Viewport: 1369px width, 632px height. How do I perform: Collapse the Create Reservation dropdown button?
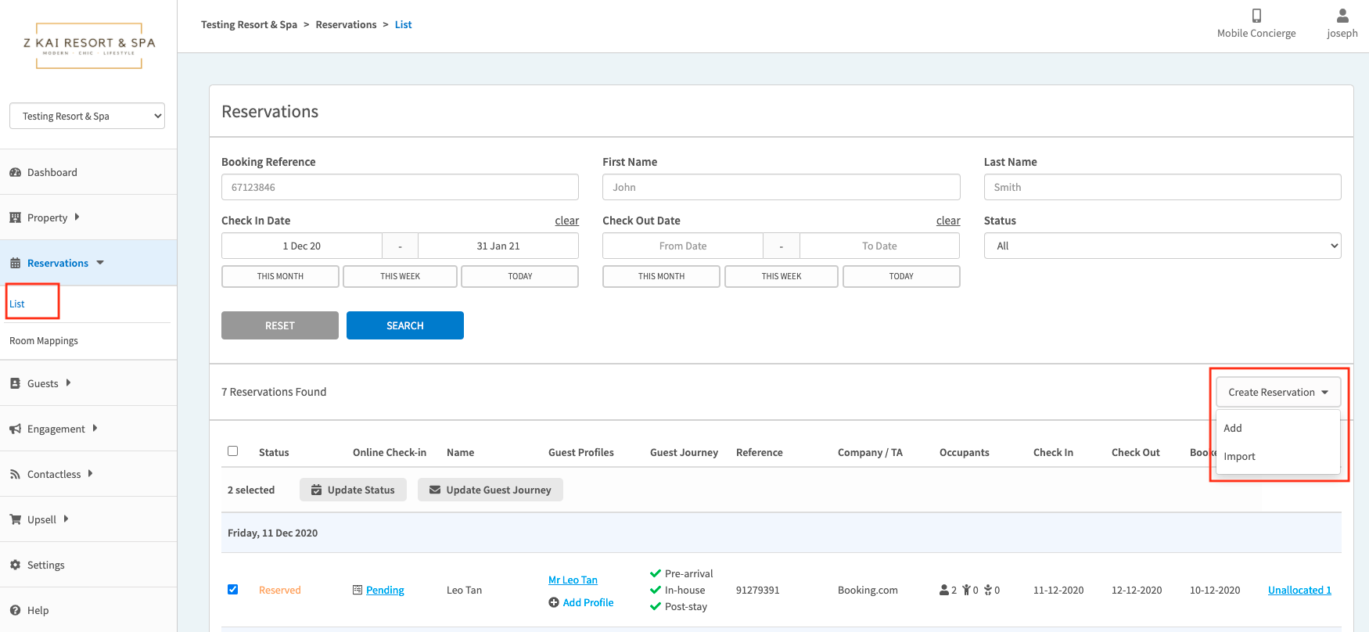pos(1277,392)
